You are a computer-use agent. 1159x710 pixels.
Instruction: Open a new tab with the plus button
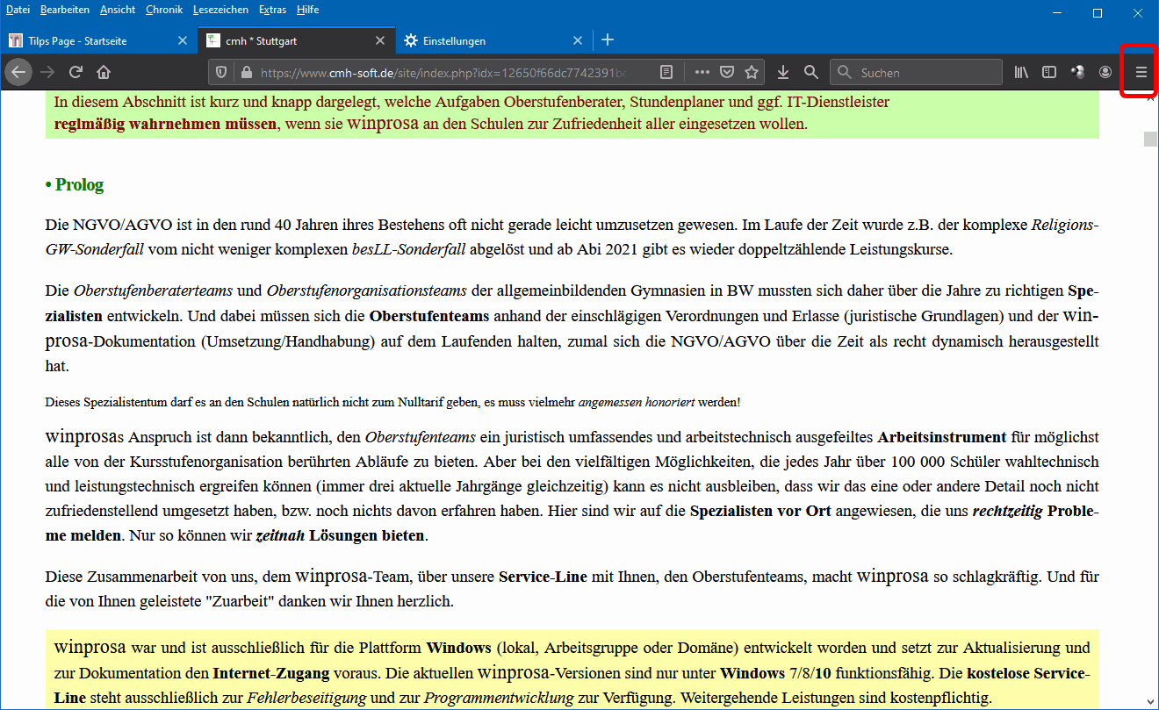[x=608, y=40]
